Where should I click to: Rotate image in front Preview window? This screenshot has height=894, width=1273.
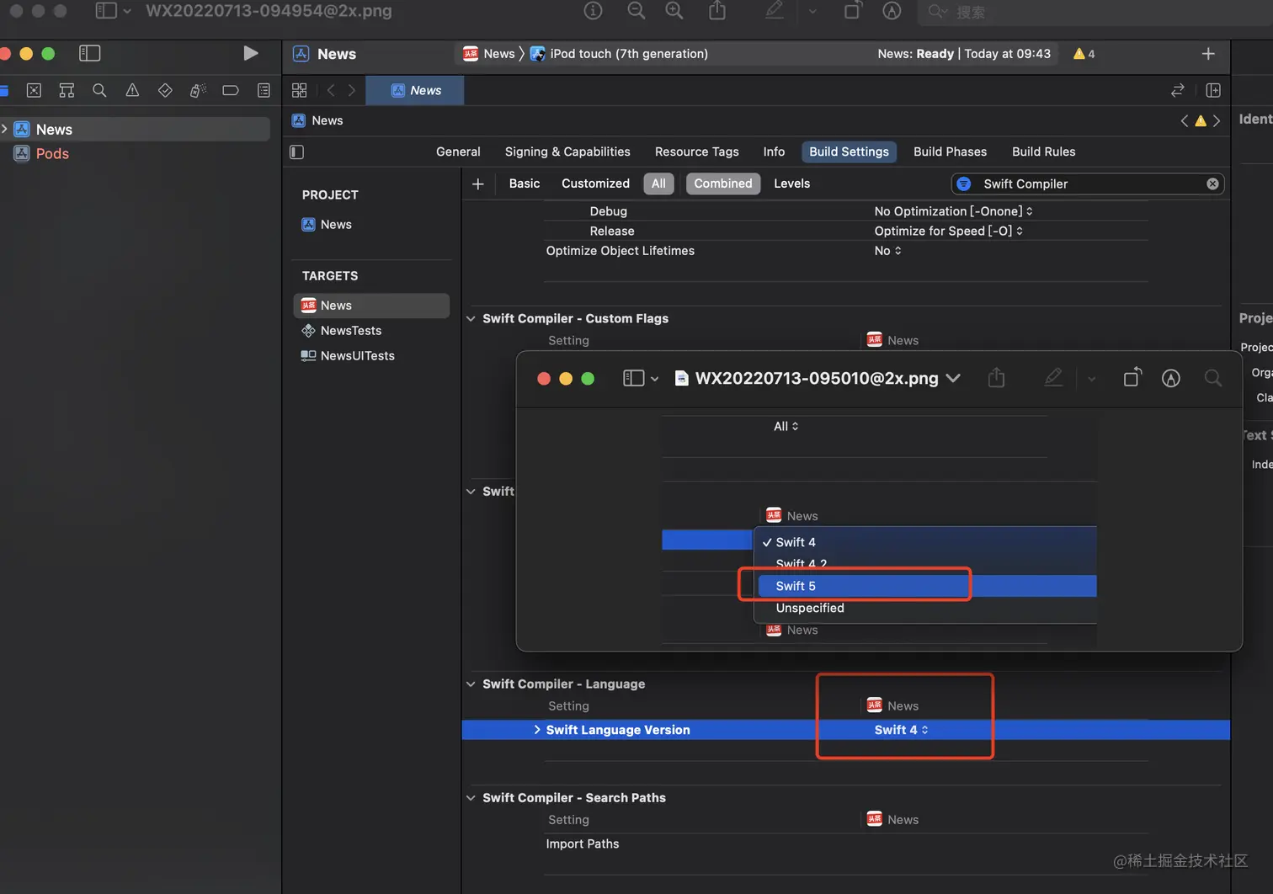click(x=1132, y=378)
